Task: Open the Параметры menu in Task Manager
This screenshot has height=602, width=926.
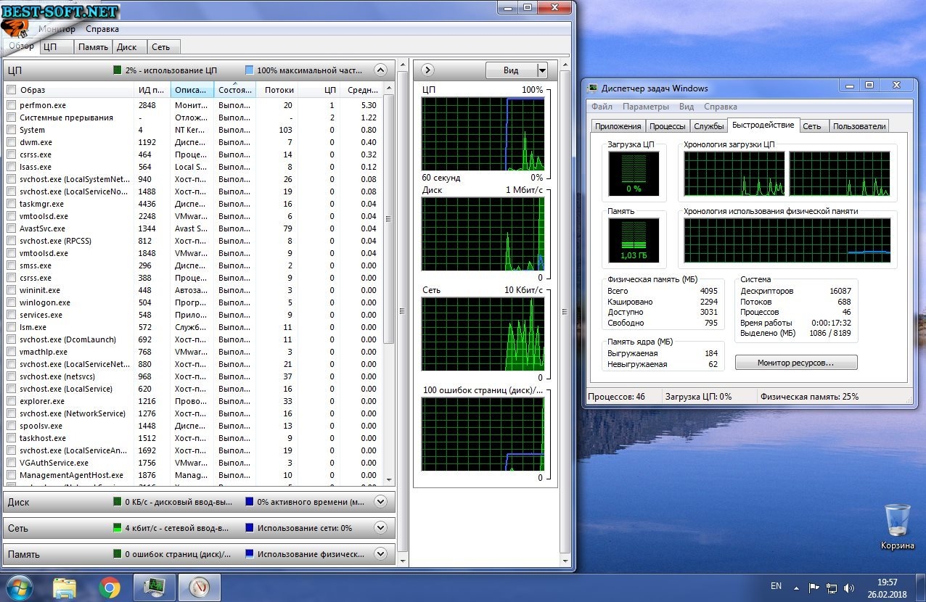Action: click(x=646, y=107)
